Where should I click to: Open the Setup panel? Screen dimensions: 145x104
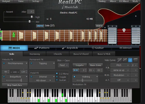[x=36, y=1]
